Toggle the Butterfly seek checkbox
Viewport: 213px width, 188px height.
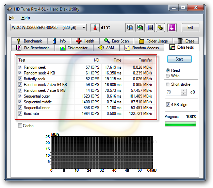point(20,79)
